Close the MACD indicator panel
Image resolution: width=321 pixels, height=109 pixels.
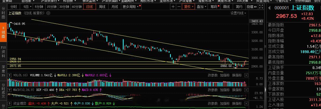pos(246,90)
